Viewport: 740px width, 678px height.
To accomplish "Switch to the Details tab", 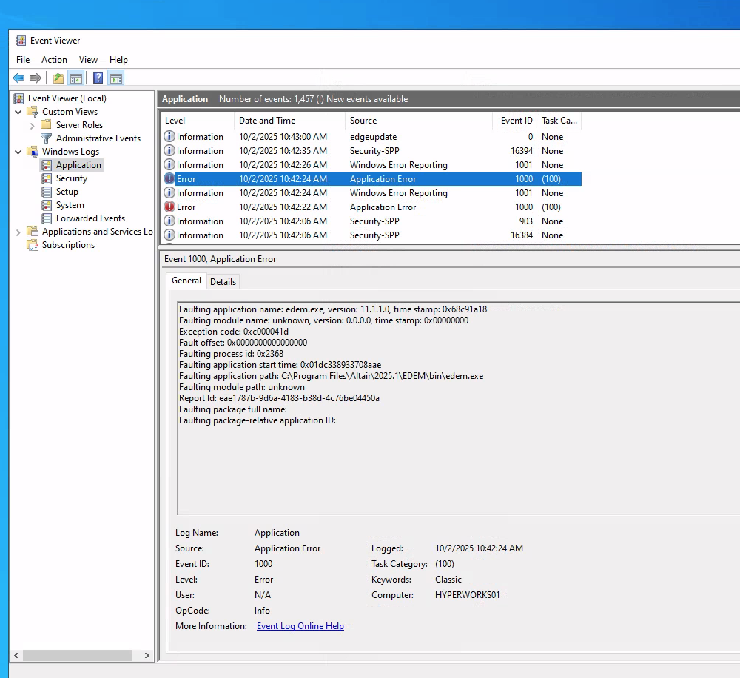I will coord(223,282).
